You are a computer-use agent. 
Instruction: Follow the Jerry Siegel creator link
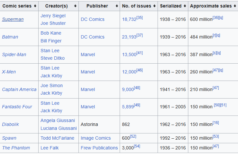53,16
